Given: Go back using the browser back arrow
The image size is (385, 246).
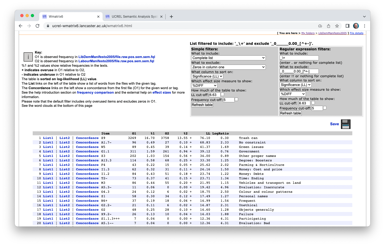Looking at the screenshot, I should coord(21,26).
